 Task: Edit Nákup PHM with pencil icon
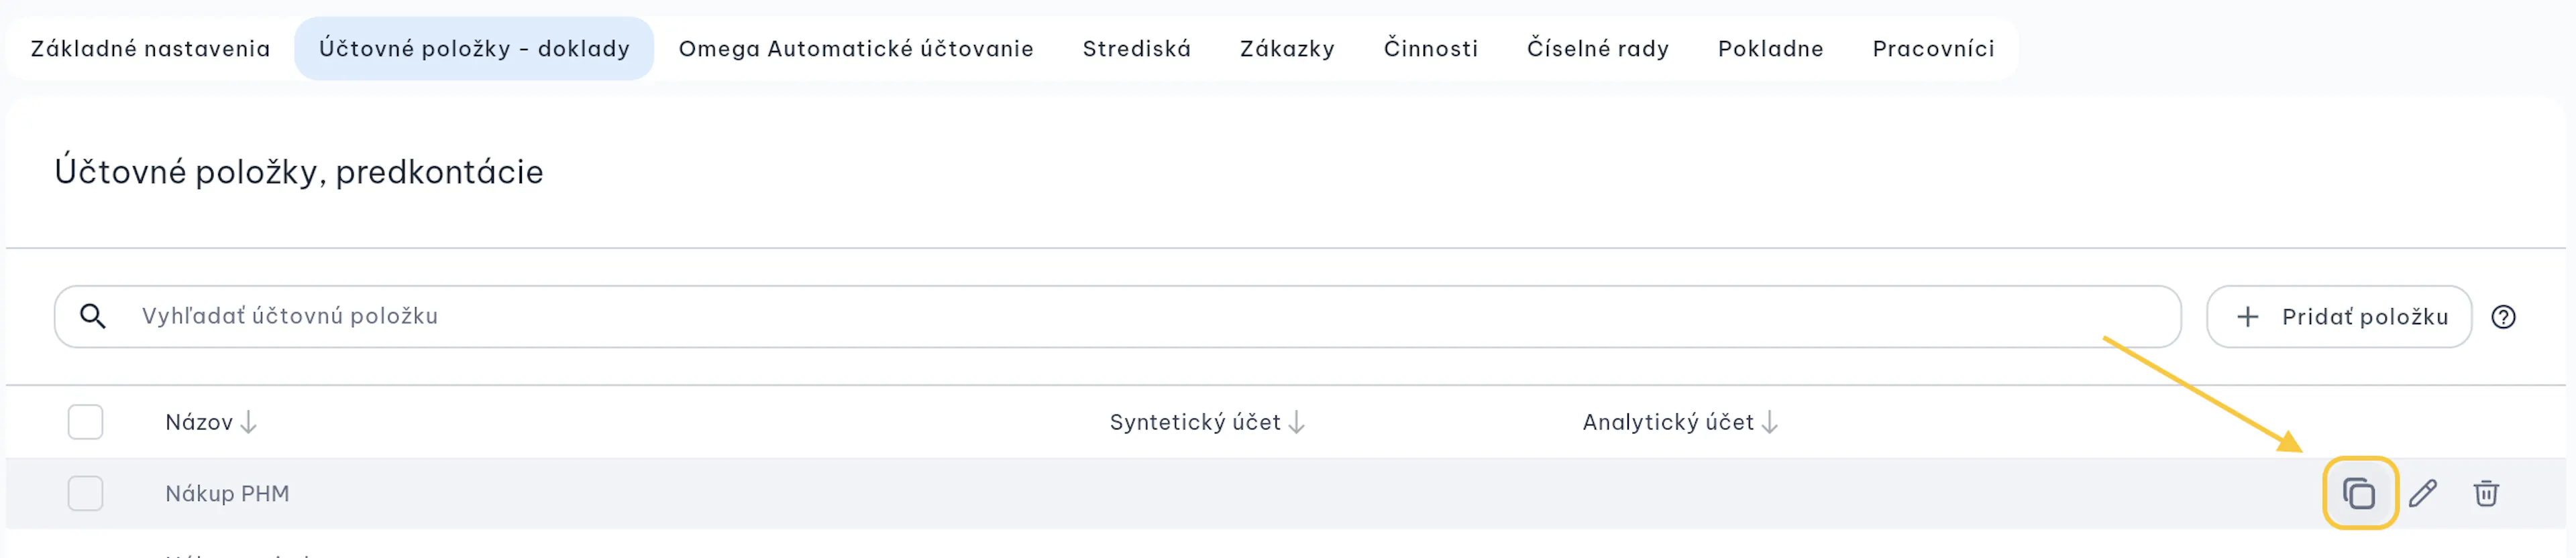point(2423,493)
